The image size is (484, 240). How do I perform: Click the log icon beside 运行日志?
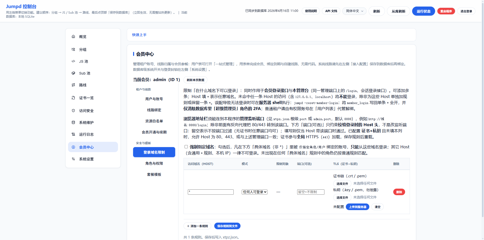tap(73, 134)
